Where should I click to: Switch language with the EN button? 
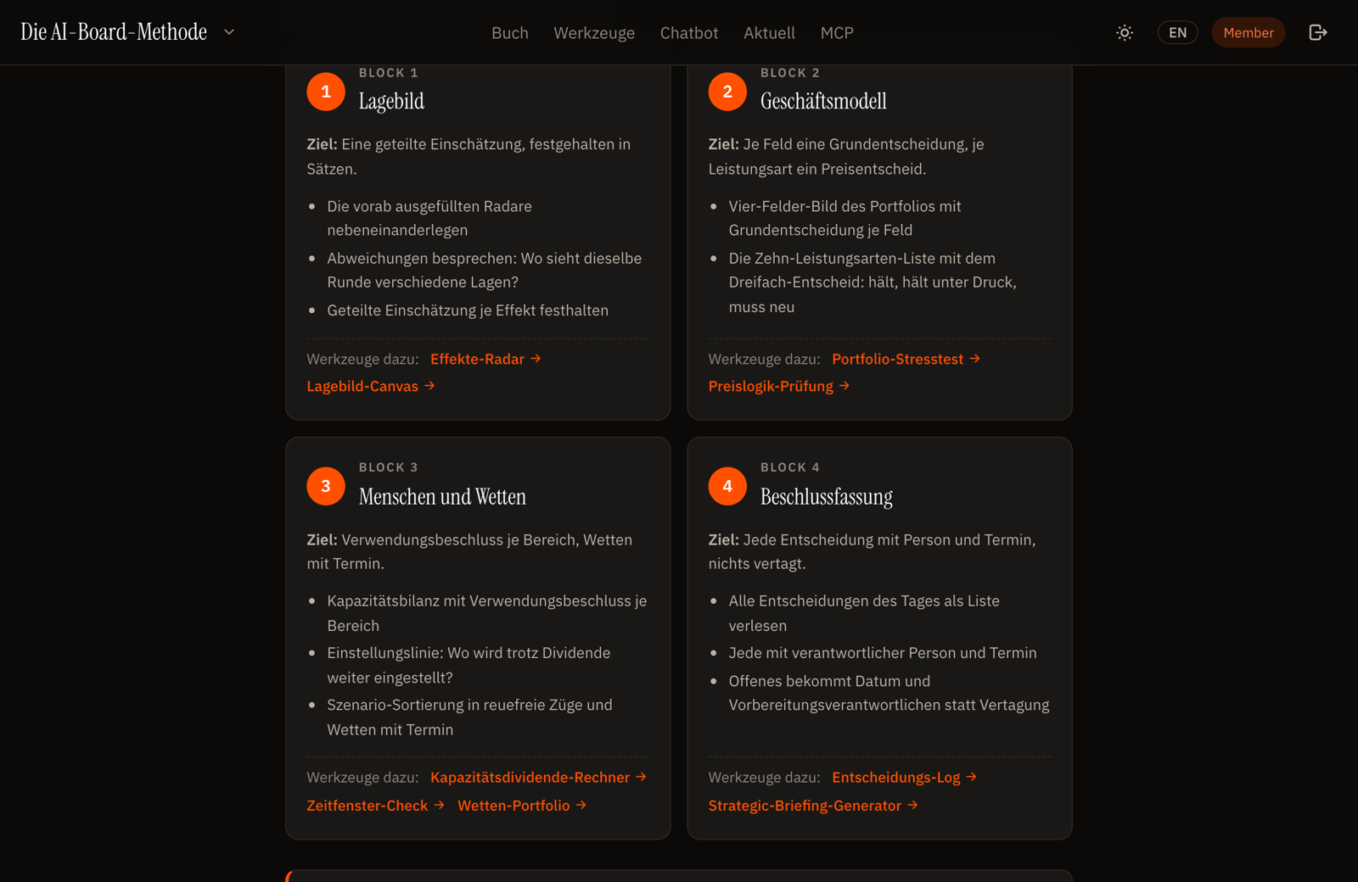pos(1177,33)
